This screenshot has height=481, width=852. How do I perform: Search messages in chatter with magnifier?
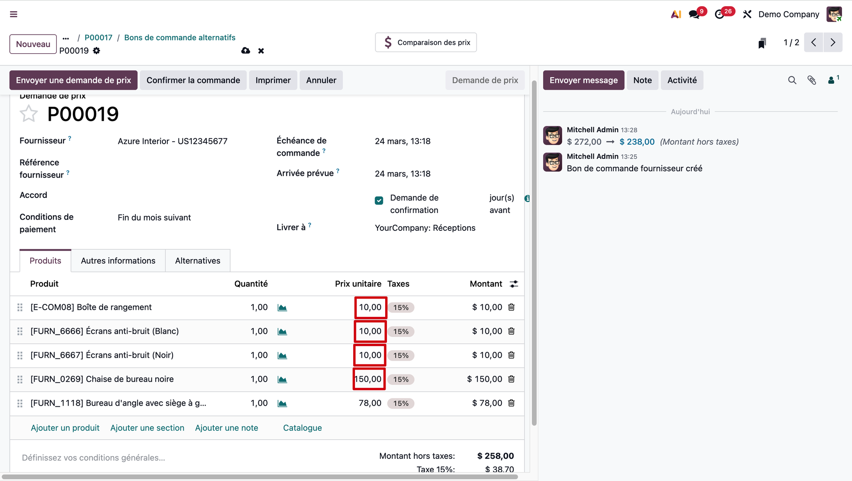(x=792, y=80)
